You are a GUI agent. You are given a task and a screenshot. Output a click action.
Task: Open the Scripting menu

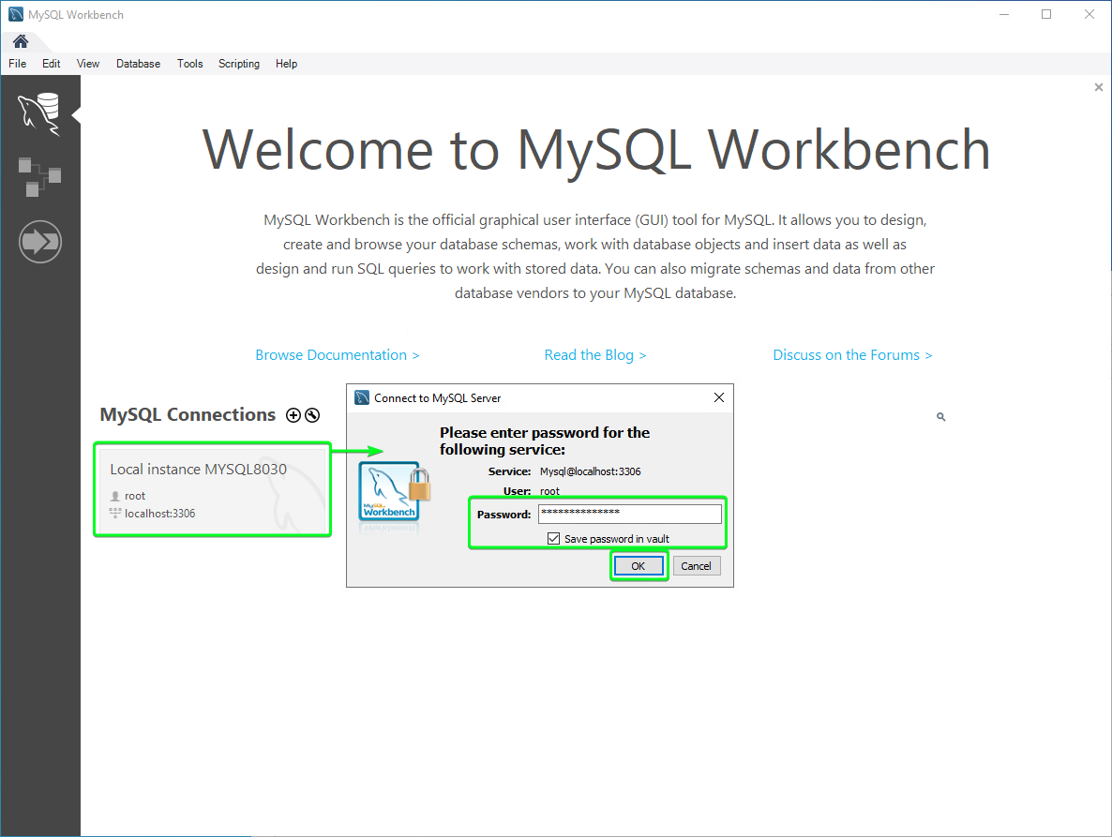239,64
